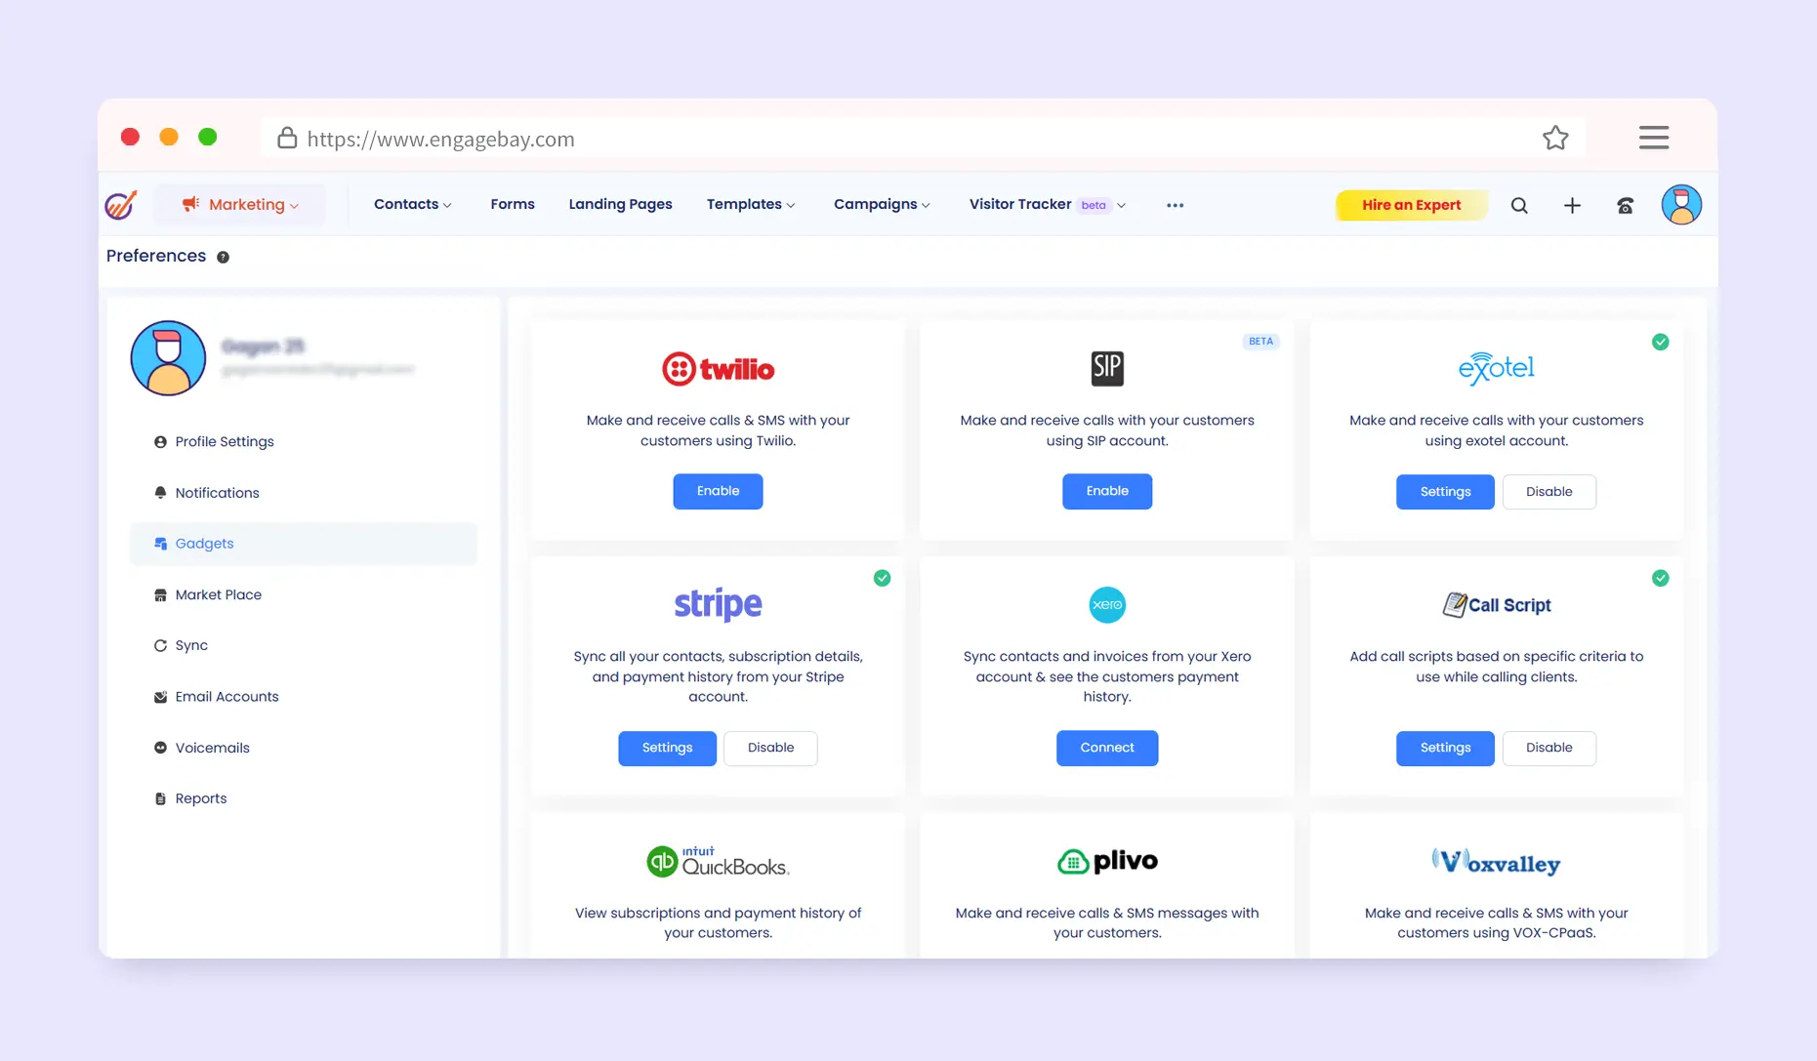Click the user avatar in top bar
Image resolution: width=1817 pixels, height=1061 pixels.
click(x=1680, y=205)
